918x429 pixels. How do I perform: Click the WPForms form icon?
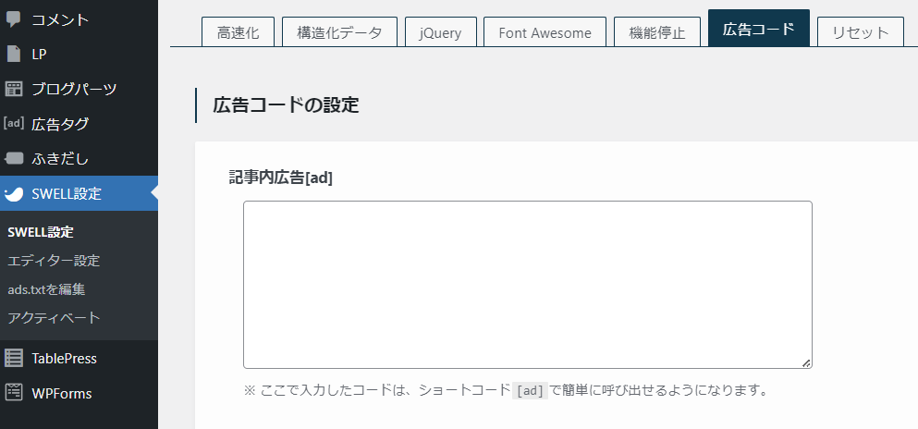14,393
